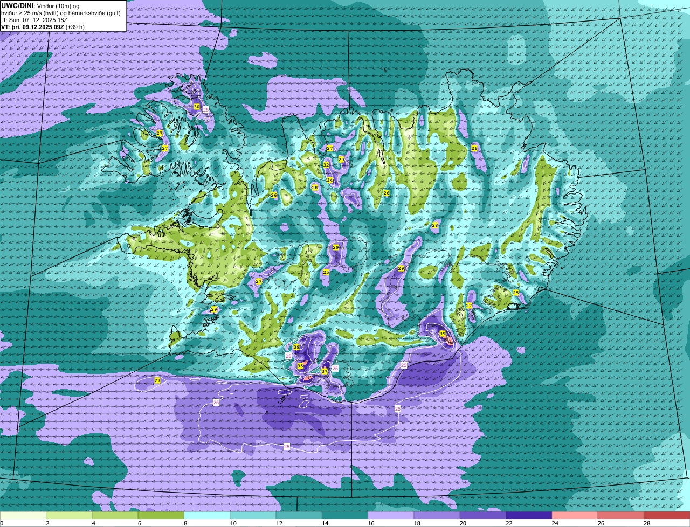Click the legend swatch between 2 and 4
Image resolution: width=690 pixels, height=527 pixels.
point(69,516)
